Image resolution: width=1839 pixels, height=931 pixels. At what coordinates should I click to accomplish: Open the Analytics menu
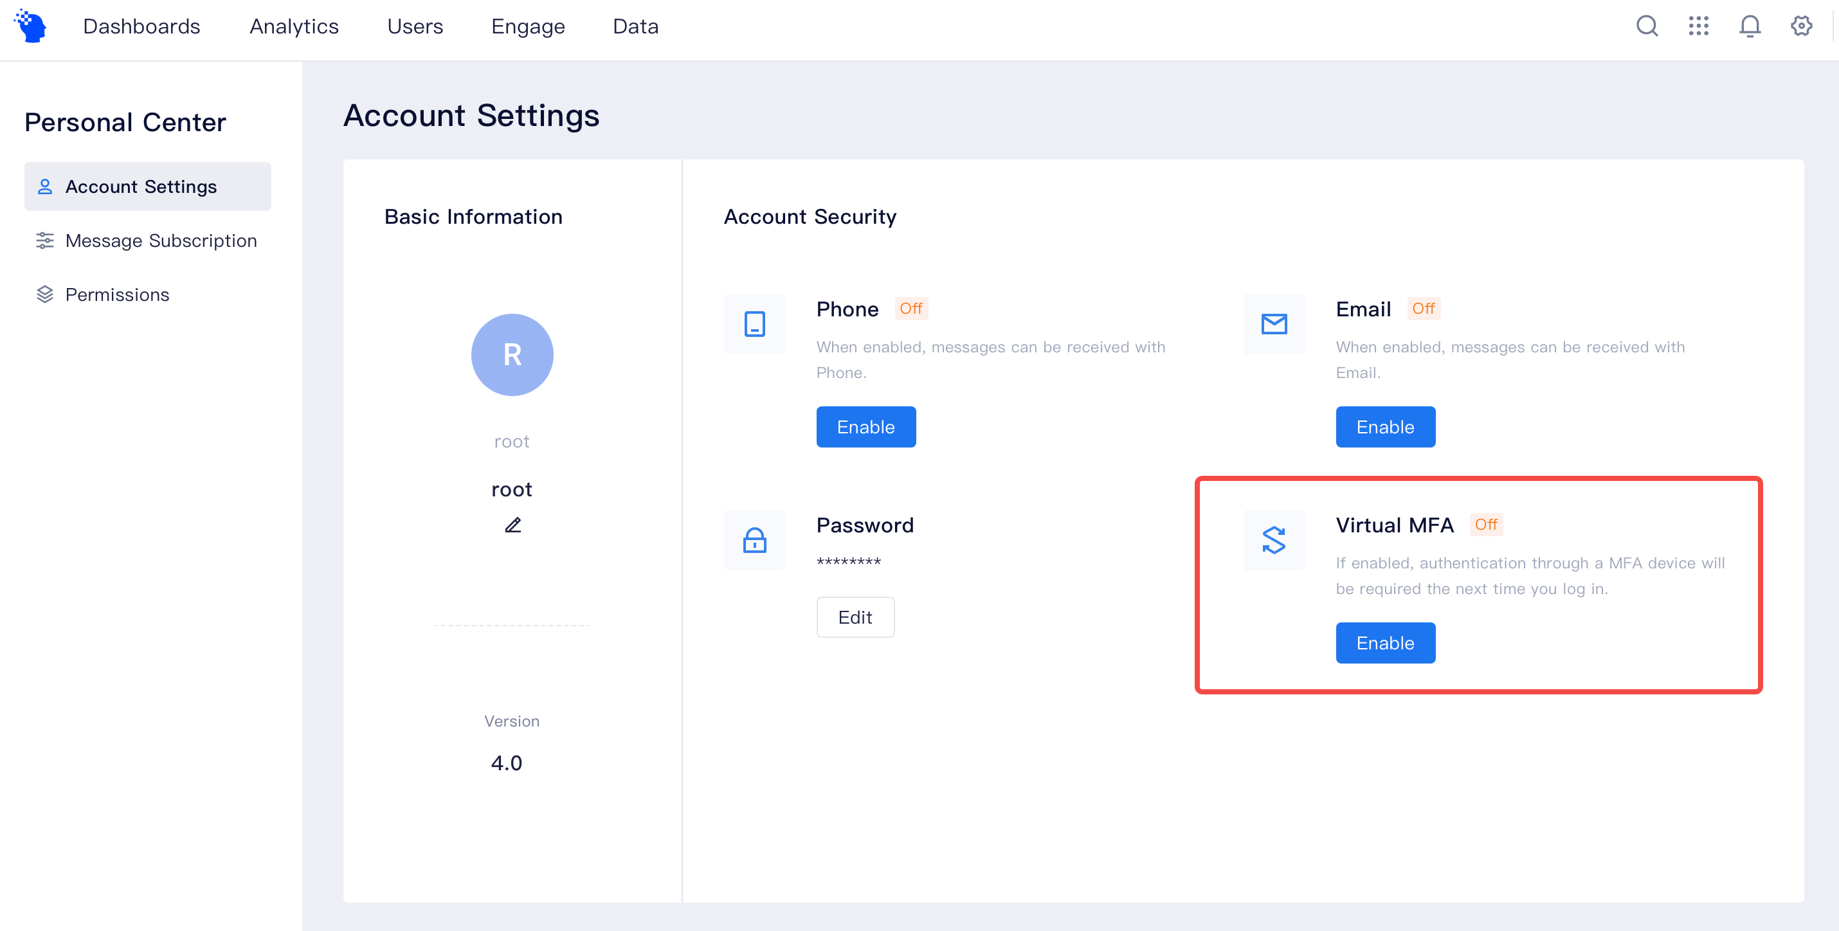[294, 26]
